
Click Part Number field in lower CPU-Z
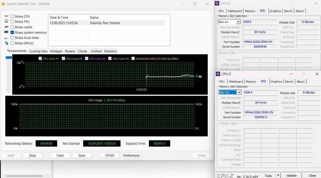261,112
